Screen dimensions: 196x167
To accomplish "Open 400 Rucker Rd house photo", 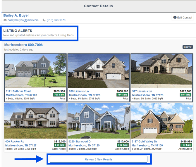I will pos(35,121).
